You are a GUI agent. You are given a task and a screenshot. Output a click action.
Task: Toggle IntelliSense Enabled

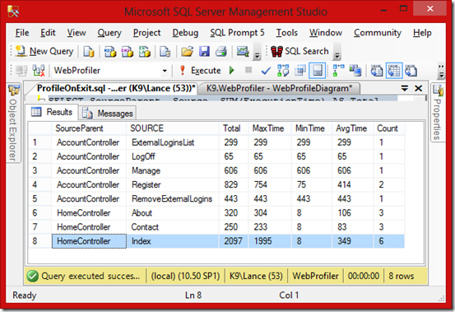pyautogui.click(x=317, y=71)
